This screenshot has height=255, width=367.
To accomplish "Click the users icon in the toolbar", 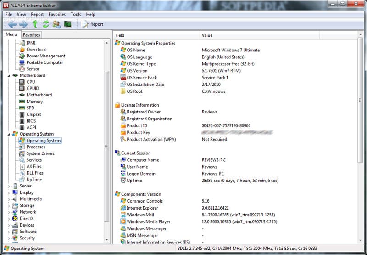I will pyautogui.click(x=56, y=24).
